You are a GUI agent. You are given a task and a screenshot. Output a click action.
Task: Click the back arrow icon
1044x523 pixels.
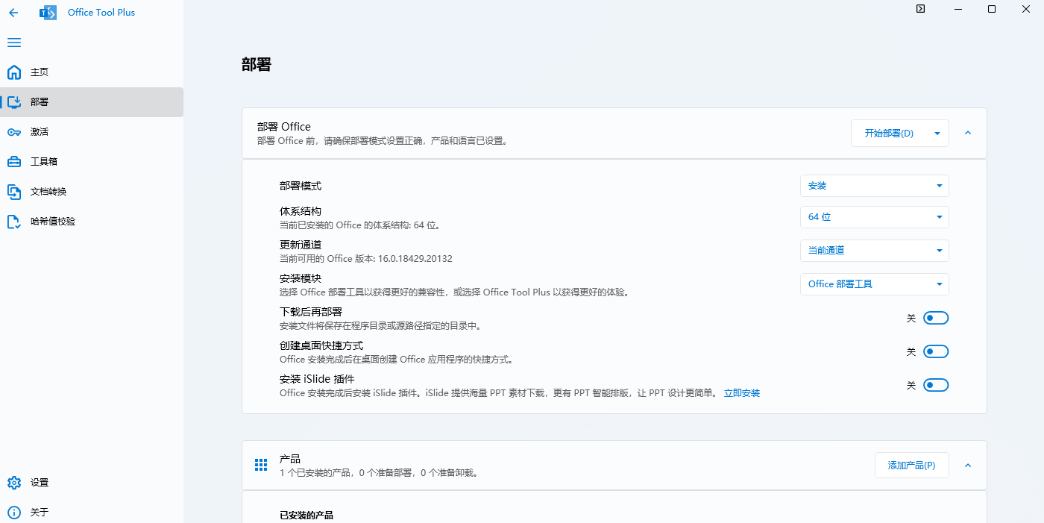click(13, 13)
